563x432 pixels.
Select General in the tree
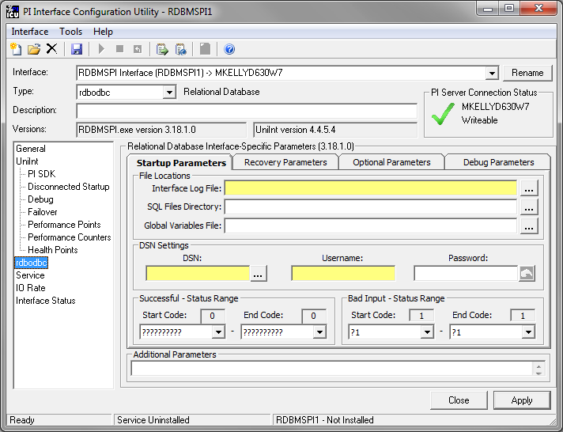click(x=31, y=149)
